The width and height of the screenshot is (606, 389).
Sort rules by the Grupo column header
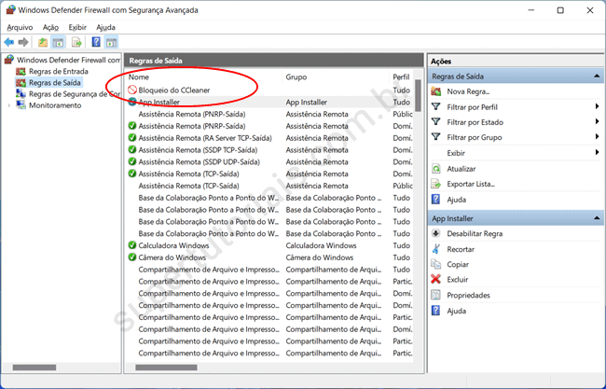click(x=296, y=76)
